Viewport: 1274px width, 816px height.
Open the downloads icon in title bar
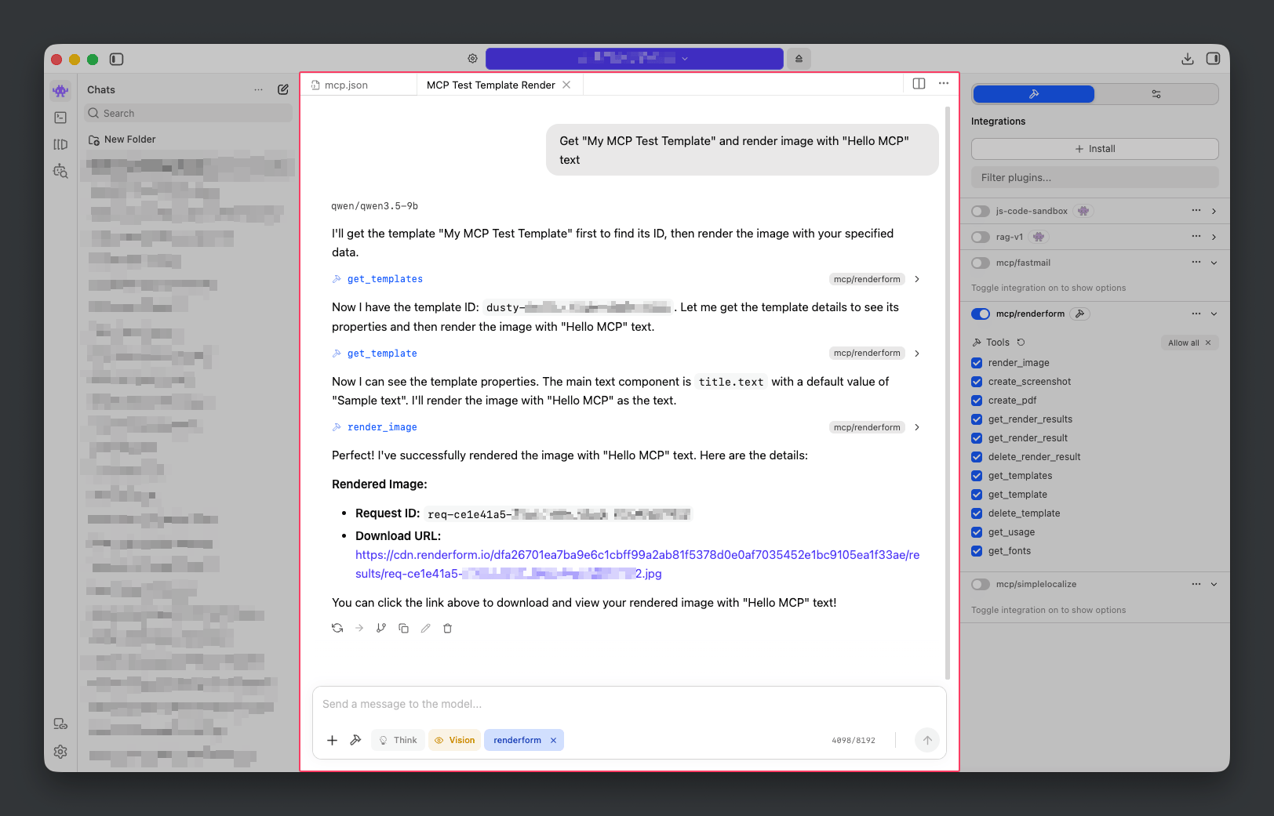pyautogui.click(x=1188, y=59)
